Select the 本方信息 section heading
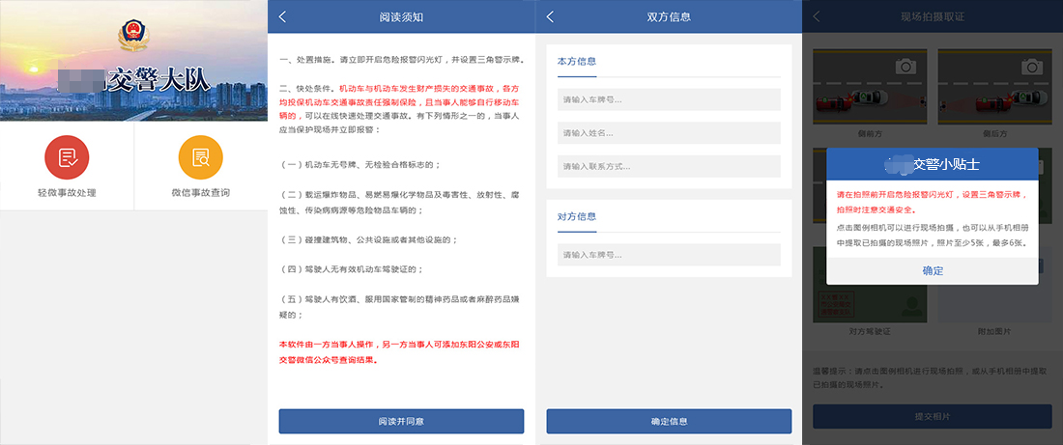1063x445 pixels. [577, 62]
